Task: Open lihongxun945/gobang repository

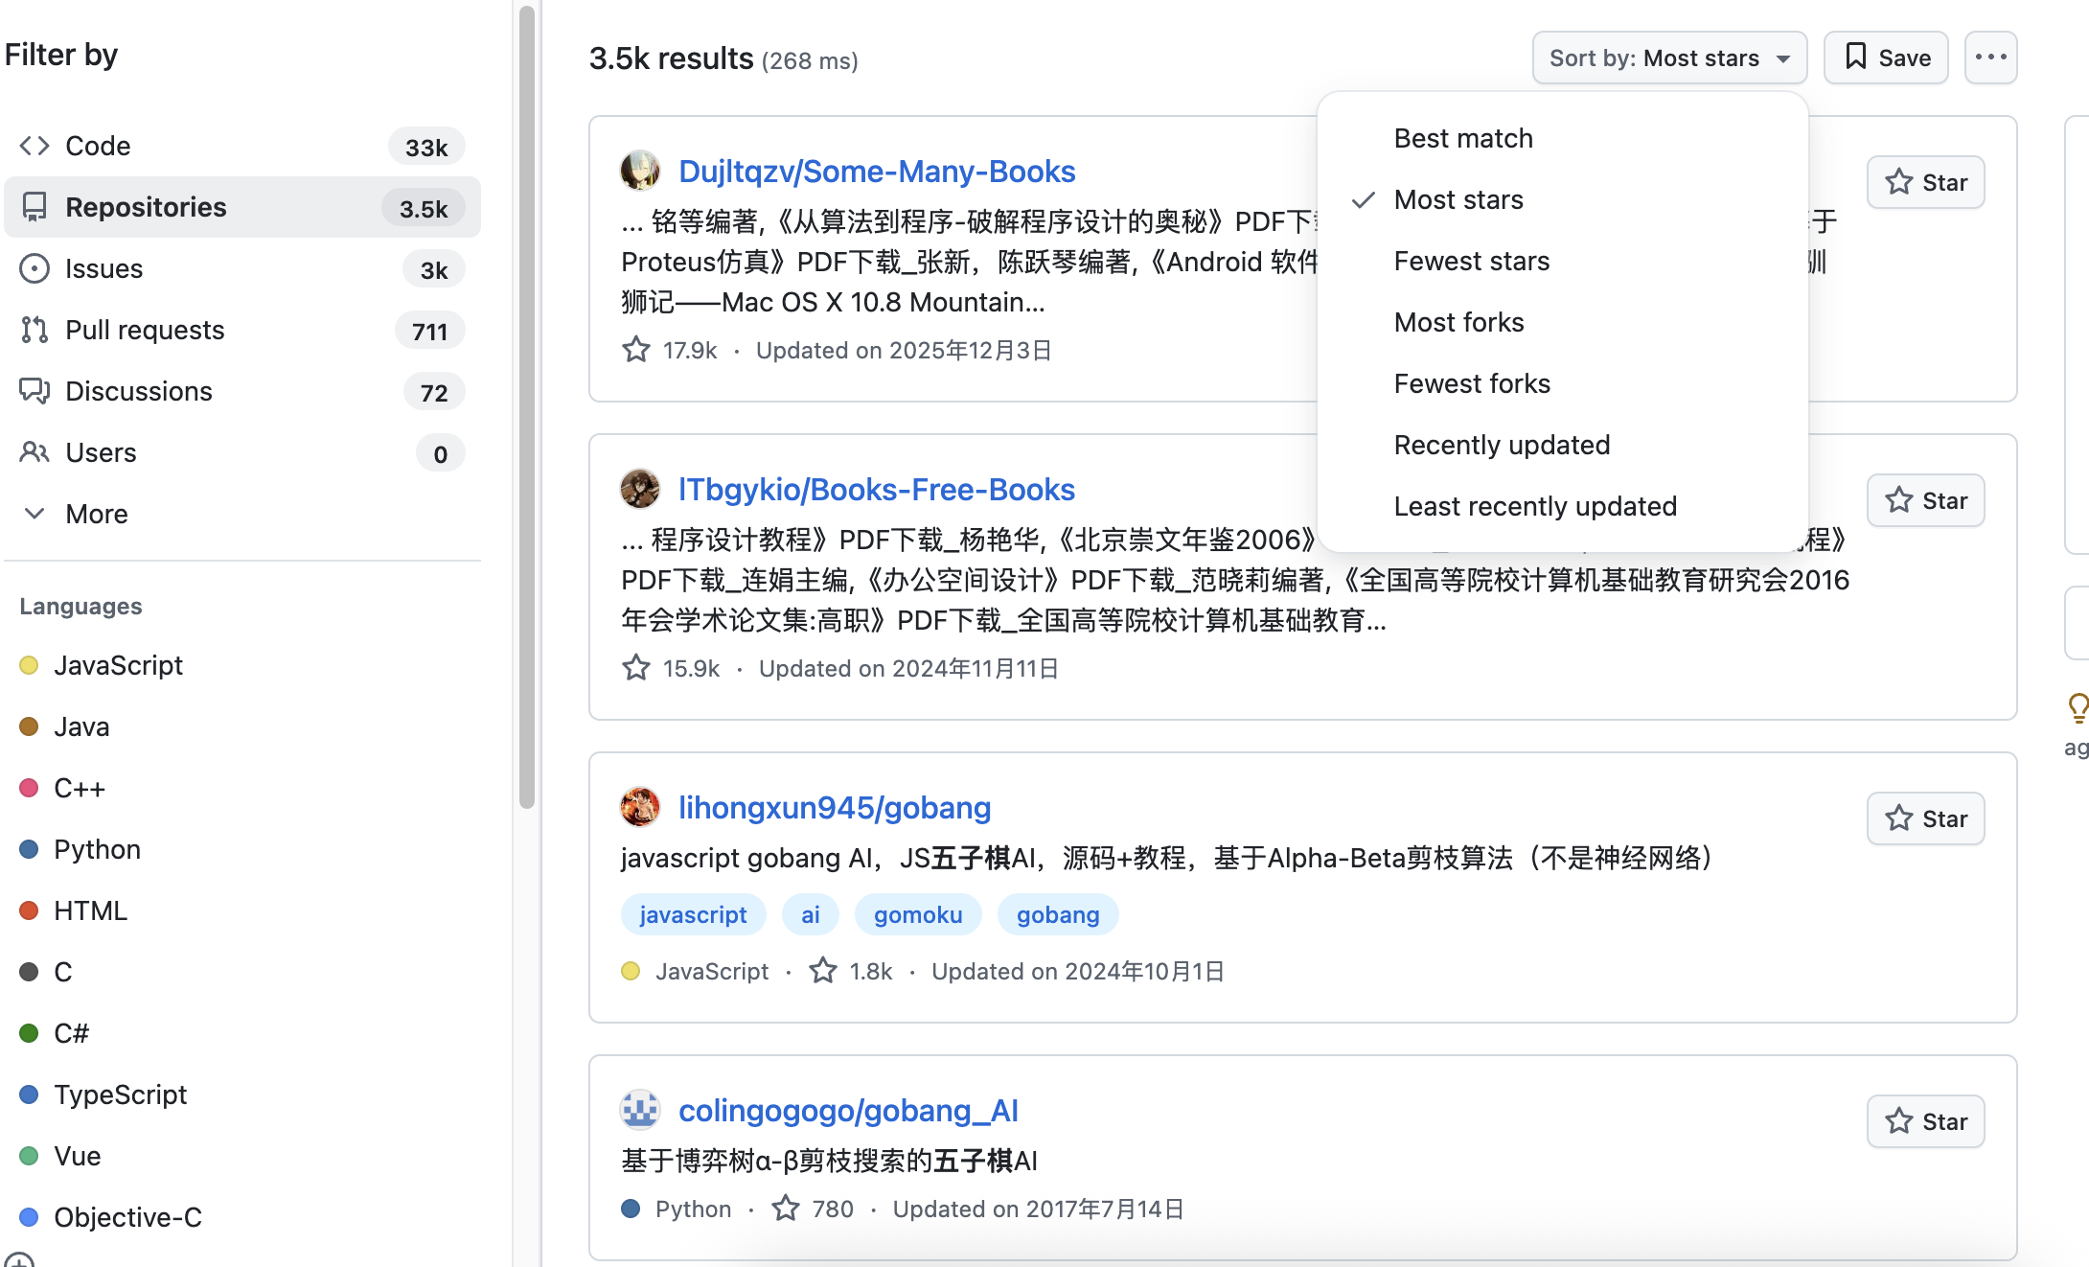Action: pos(835,808)
